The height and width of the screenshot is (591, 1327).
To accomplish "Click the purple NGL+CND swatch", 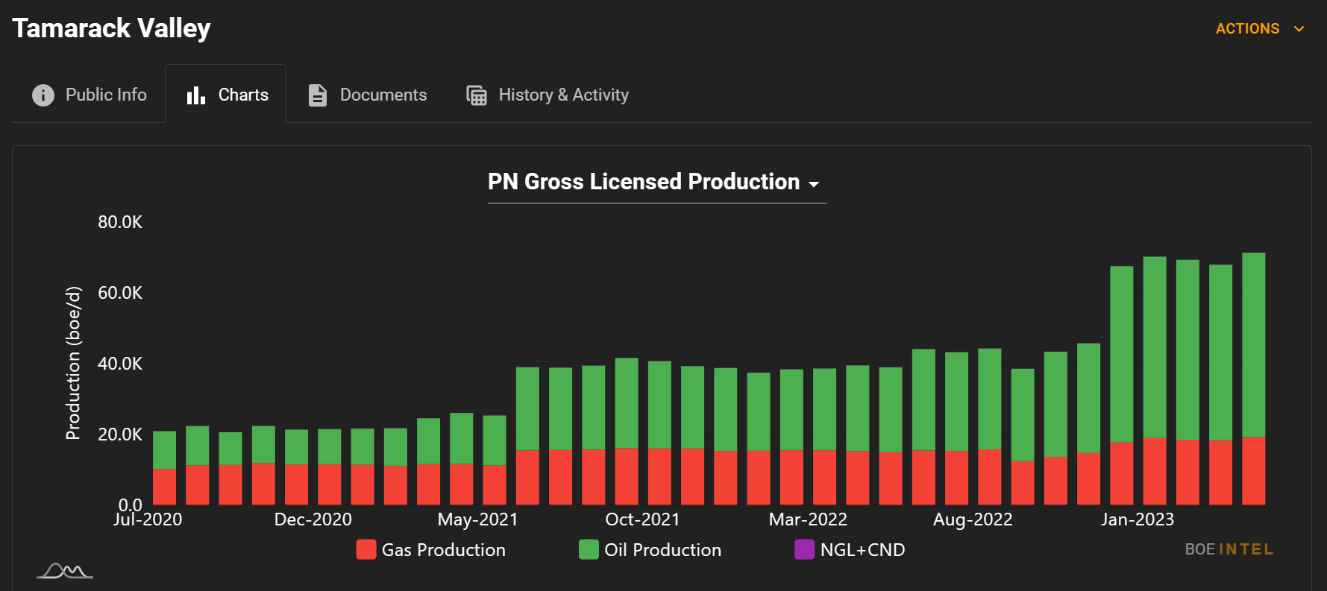I will pyautogui.click(x=805, y=550).
